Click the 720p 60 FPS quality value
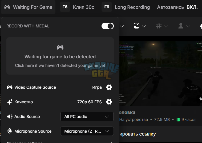 [90, 102]
